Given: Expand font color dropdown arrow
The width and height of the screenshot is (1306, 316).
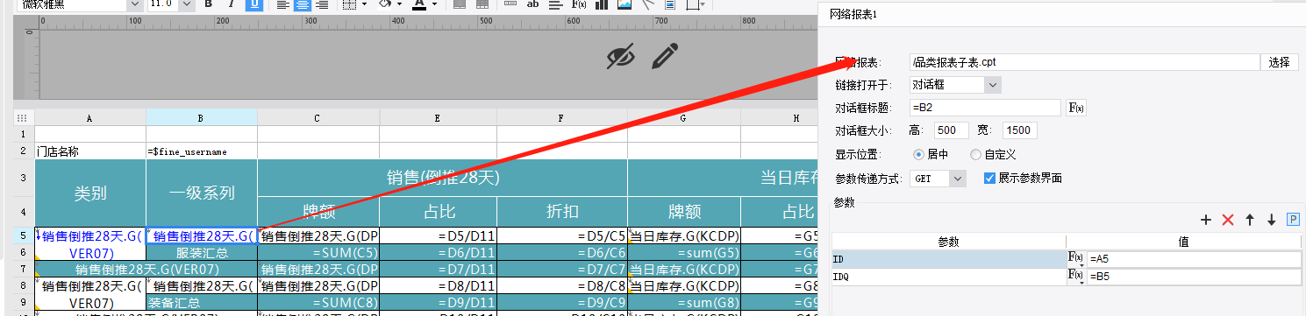Looking at the screenshot, I should 434,4.
